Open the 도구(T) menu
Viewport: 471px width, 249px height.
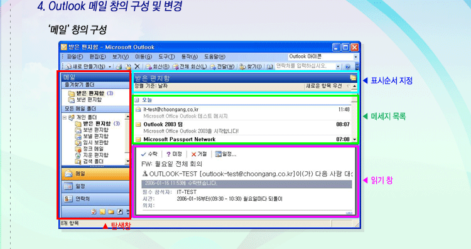pyautogui.click(x=166, y=56)
